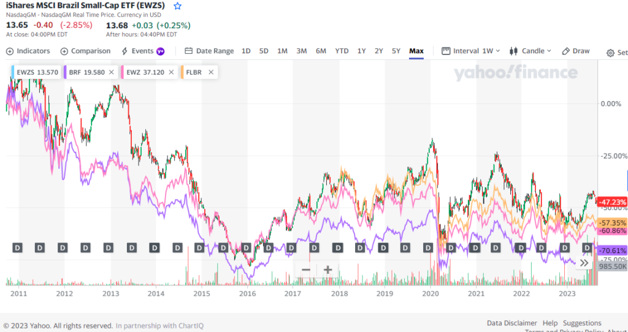Open the Events lightning menu
The image size is (628, 332).
[x=142, y=51]
